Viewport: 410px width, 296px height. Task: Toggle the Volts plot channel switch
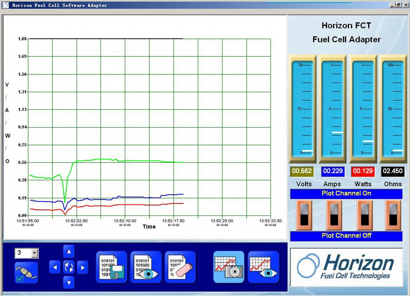304,215
